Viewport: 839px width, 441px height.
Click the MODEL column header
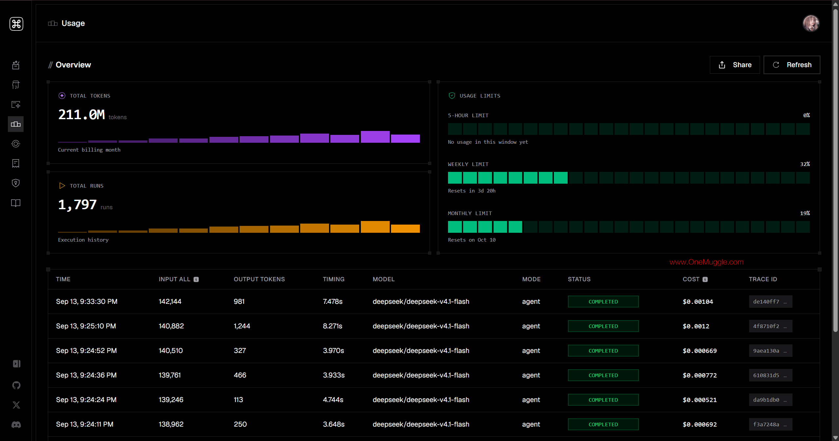(x=383, y=279)
